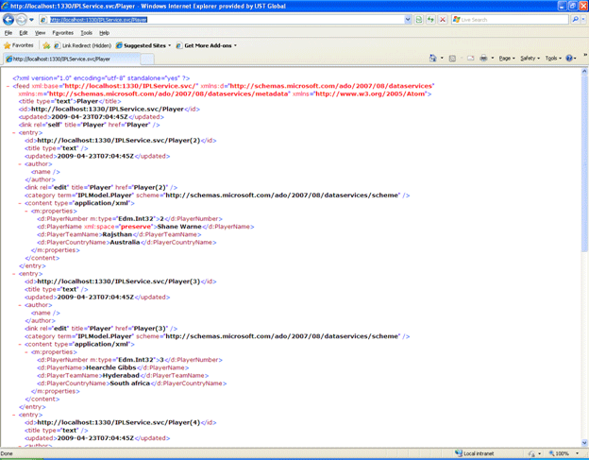Collapse m:properties for Shane Warne
This screenshot has height=460, width=589.
tap(26, 212)
